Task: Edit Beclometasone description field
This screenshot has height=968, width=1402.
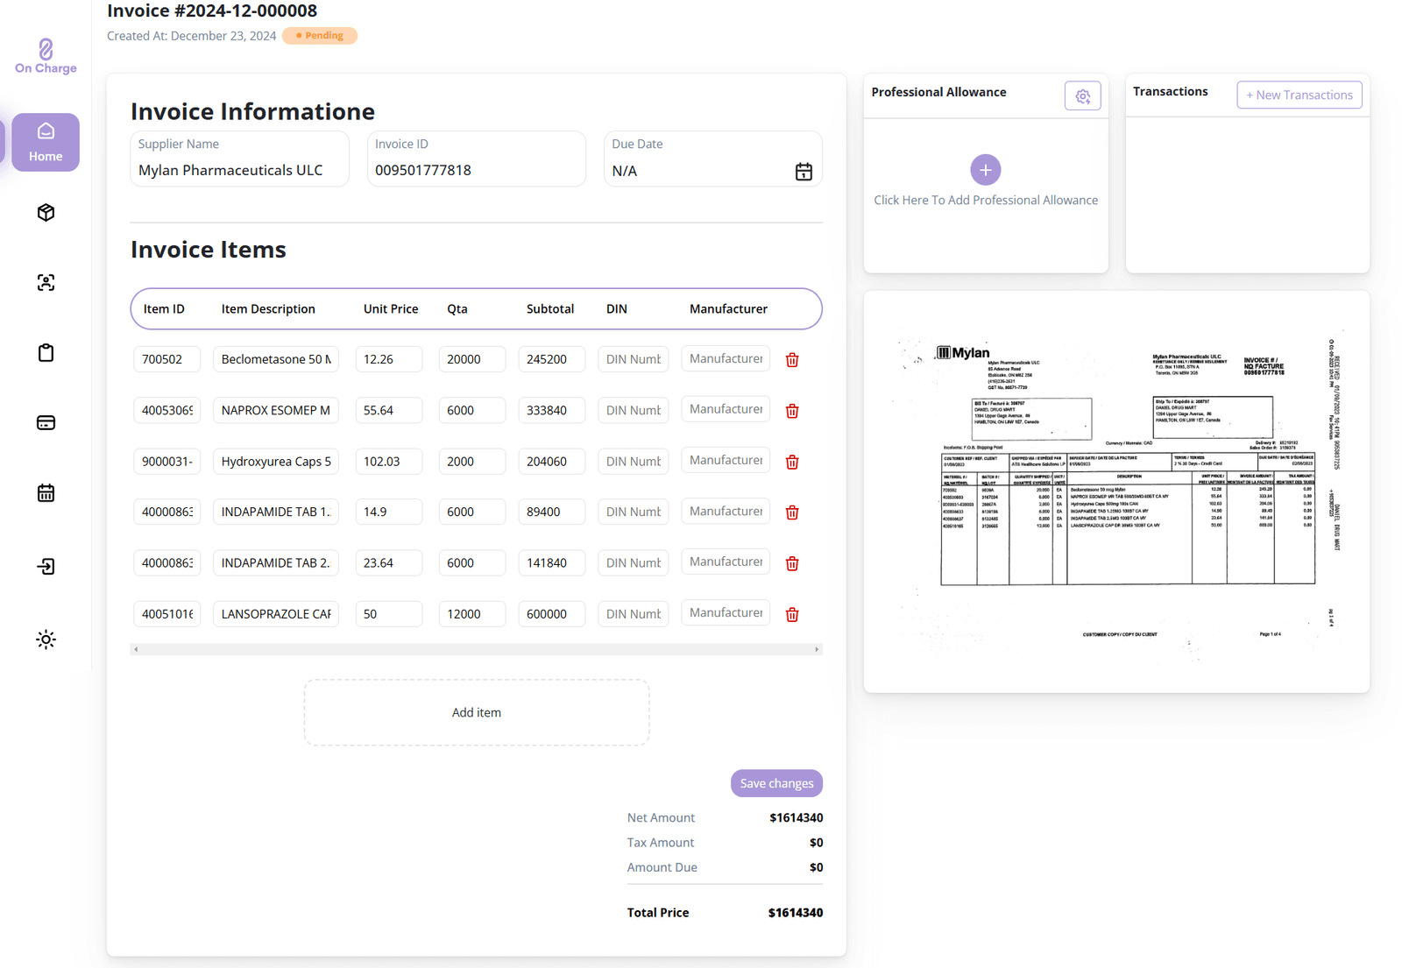Action: pyautogui.click(x=276, y=359)
